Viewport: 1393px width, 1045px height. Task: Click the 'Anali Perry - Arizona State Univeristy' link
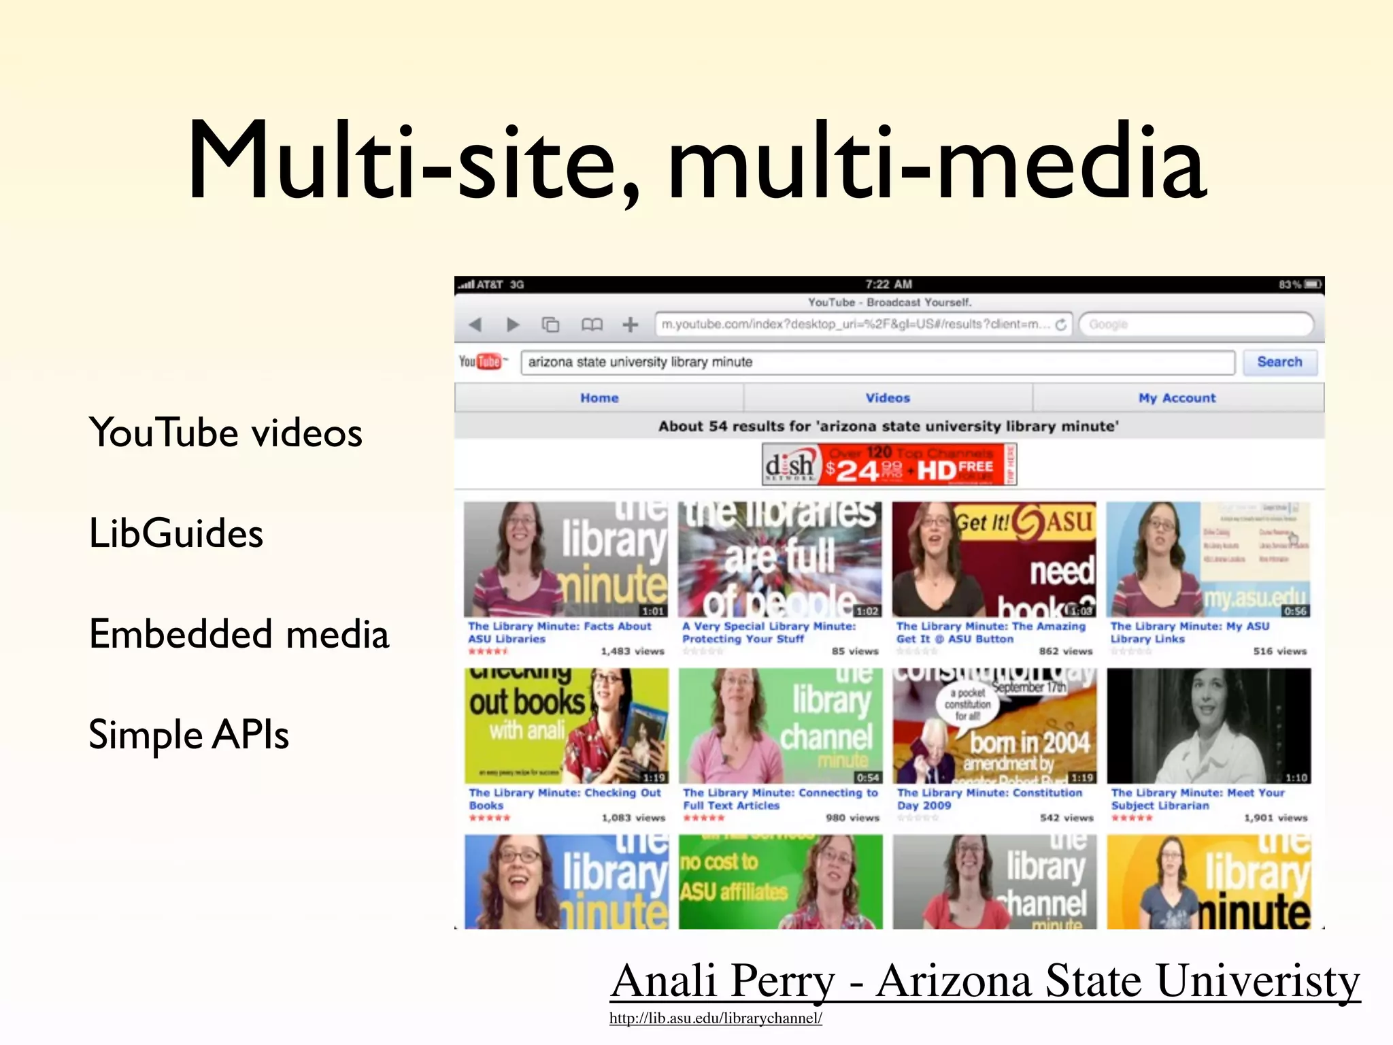click(x=985, y=981)
